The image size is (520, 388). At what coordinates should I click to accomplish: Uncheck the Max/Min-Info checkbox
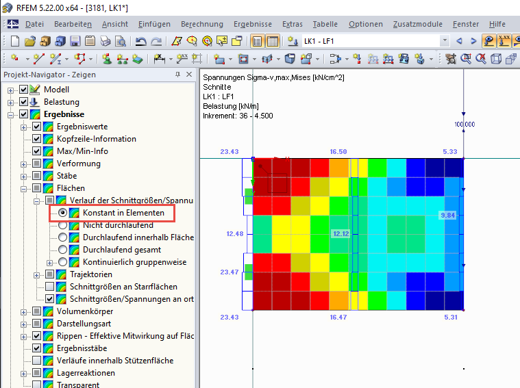click(37, 151)
